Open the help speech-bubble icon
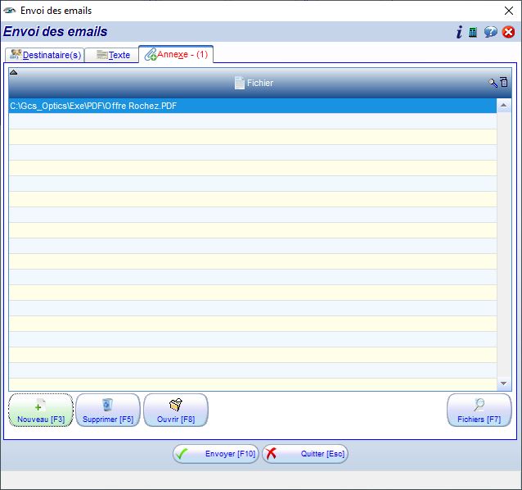The width and height of the screenshot is (522, 490). tap(491, 32)
